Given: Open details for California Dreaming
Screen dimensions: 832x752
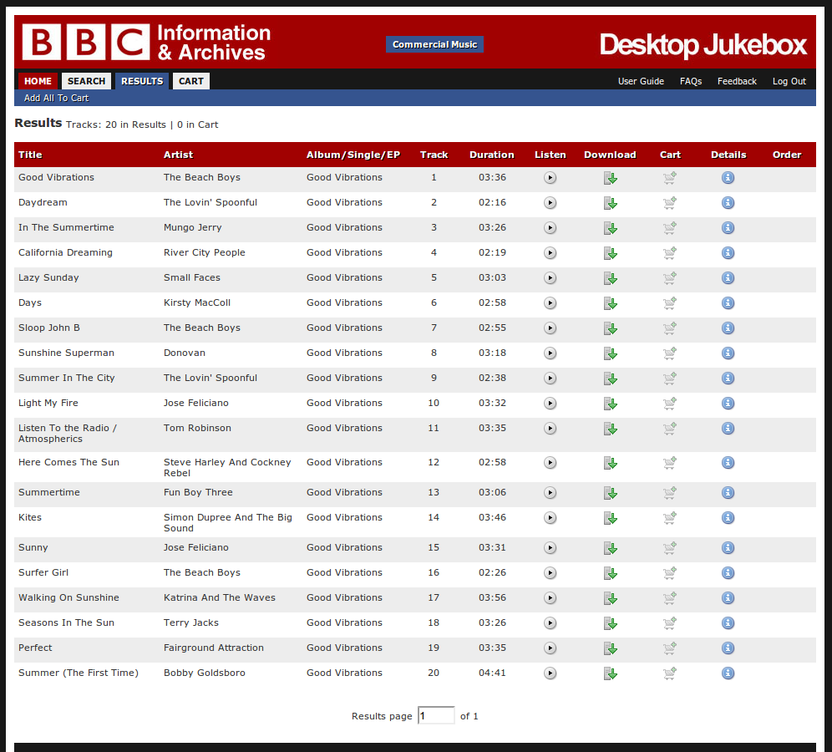Looking at the screenshot, I should coord(728,253).
